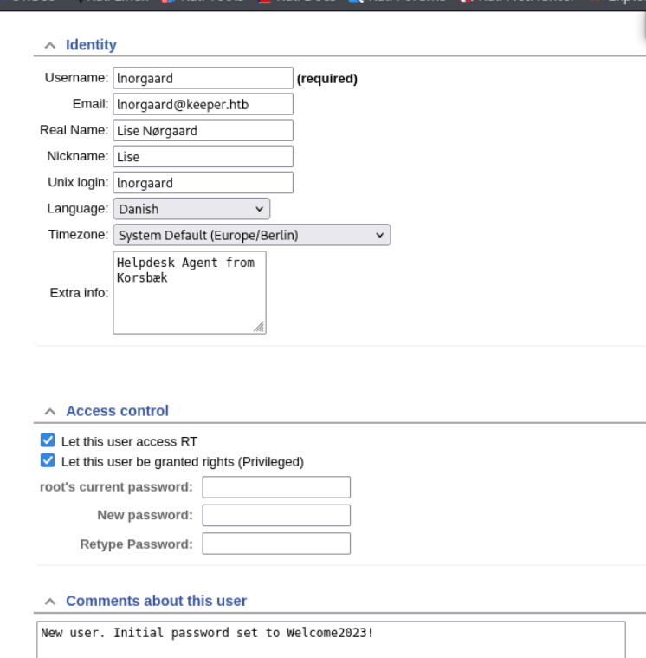Click the Real Name text field

click(203, 130)
